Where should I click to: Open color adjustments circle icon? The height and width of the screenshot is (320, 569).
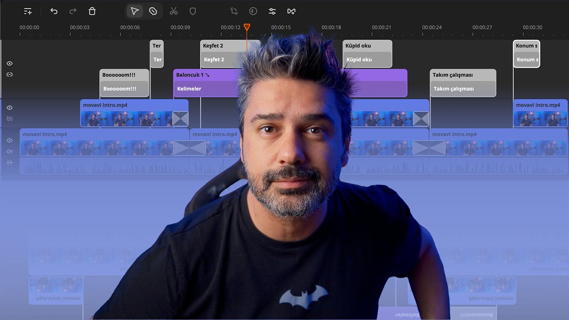click(x=253, y=11)
